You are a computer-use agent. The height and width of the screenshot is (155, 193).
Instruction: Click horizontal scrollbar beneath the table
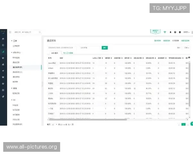pos(88,119)
